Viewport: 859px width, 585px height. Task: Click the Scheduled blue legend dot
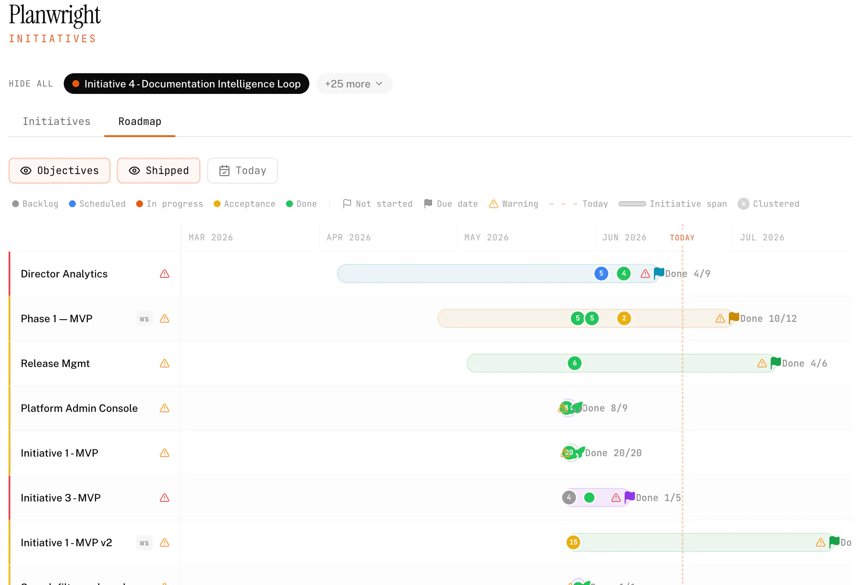pyautogui.click(x=72, y=204)
